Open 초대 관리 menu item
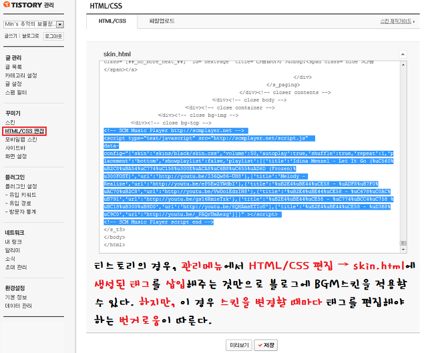 (x=16, y=267)
